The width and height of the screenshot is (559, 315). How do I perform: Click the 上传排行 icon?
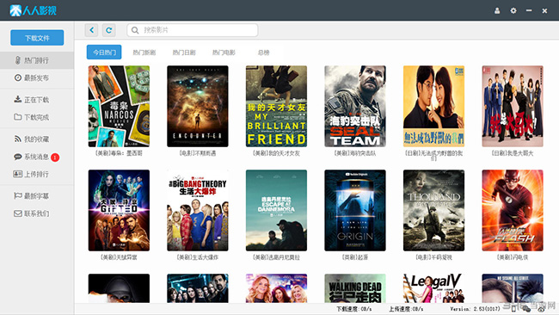(18, 174)
